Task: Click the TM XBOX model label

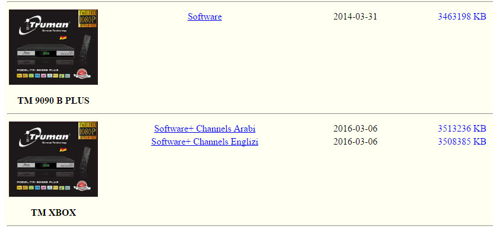Action: [x=53, y=213]
